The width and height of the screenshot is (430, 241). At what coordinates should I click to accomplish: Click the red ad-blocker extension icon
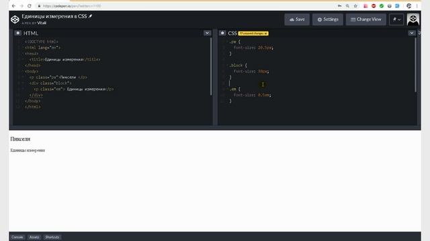pyautogui.click(x=374, y=6)
